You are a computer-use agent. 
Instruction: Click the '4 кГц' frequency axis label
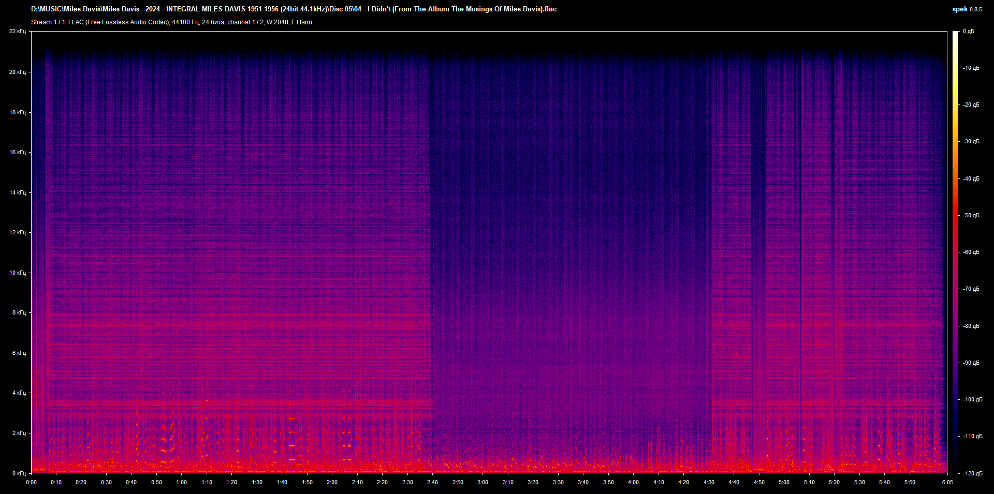point(19,393)
